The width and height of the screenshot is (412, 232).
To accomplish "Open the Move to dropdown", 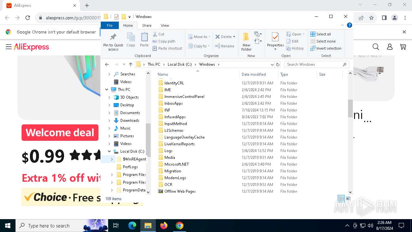I will click(199, 37).
